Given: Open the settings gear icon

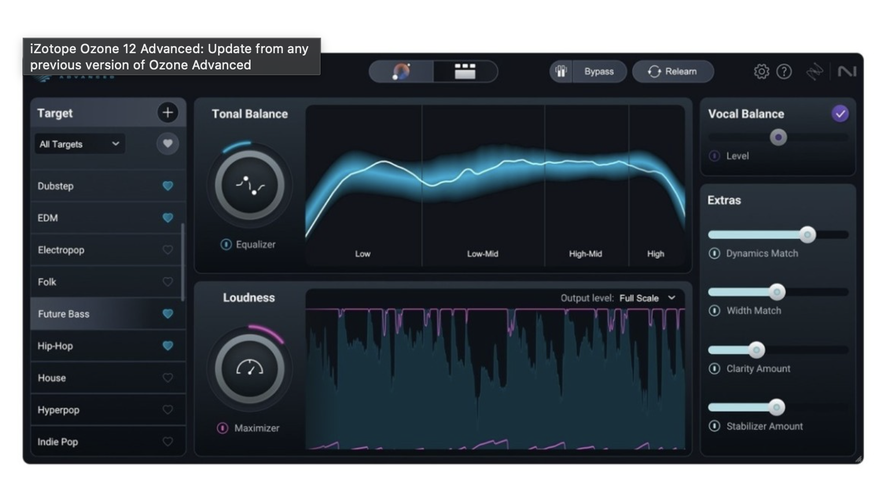Looking at the screenshot, I should 761,72.
